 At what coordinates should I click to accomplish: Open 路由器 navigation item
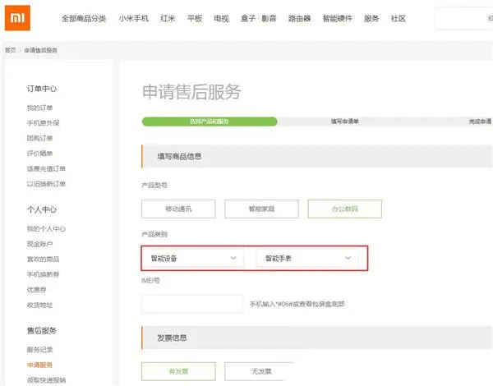(x=299, y=19)
